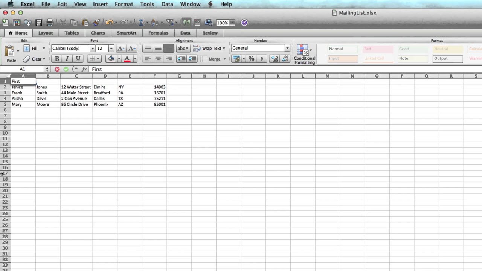Click the Format Painter brush icon

pyautogui.click(x=96, y=23)
